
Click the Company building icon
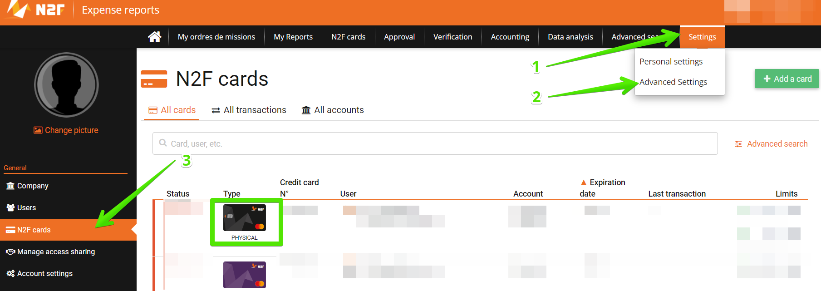coord(10,186)
